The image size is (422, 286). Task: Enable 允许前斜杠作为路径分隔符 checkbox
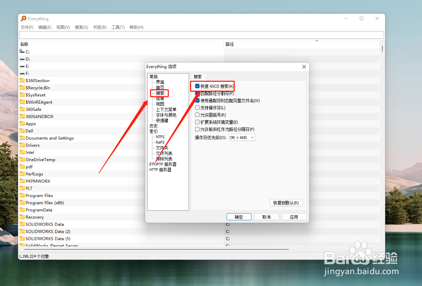197,129
